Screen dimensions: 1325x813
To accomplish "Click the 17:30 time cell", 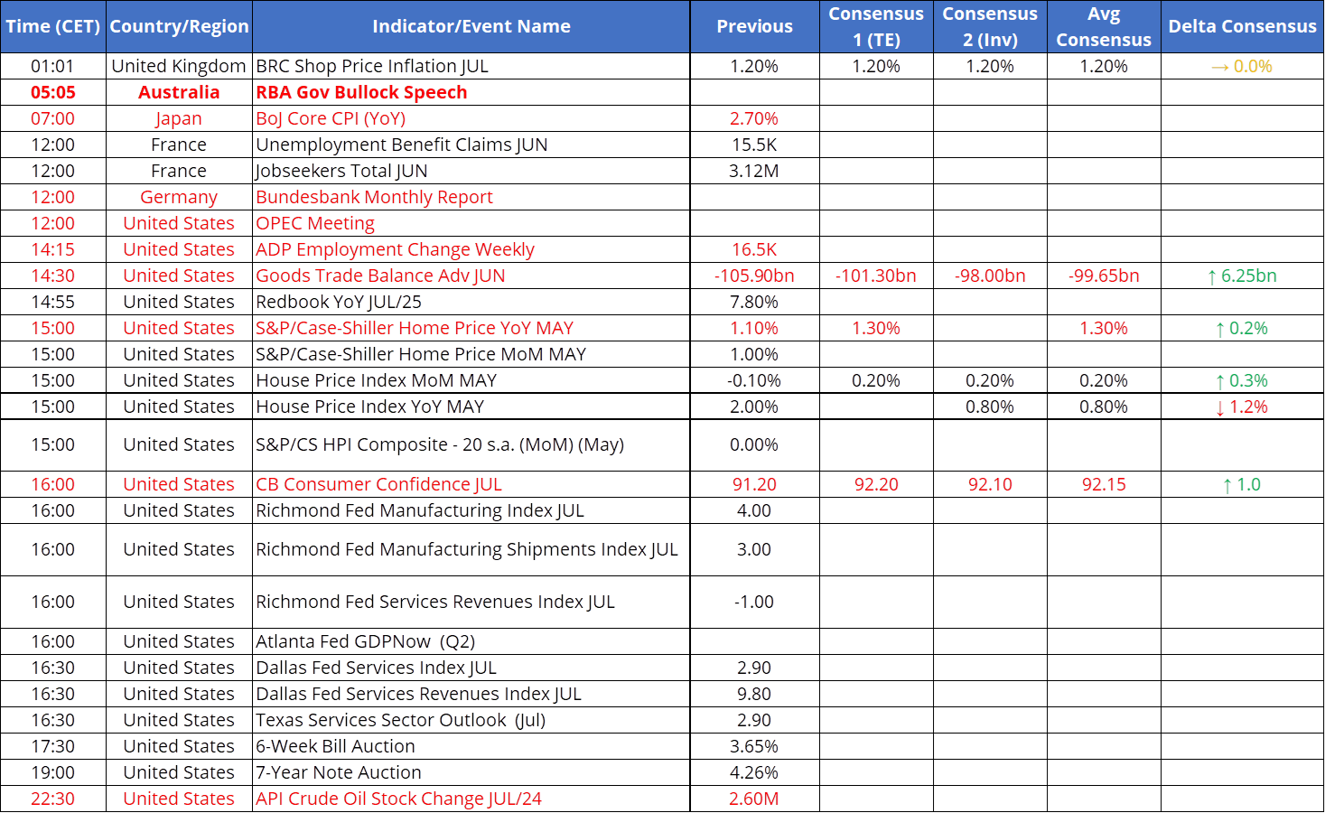I will point(53,746).
